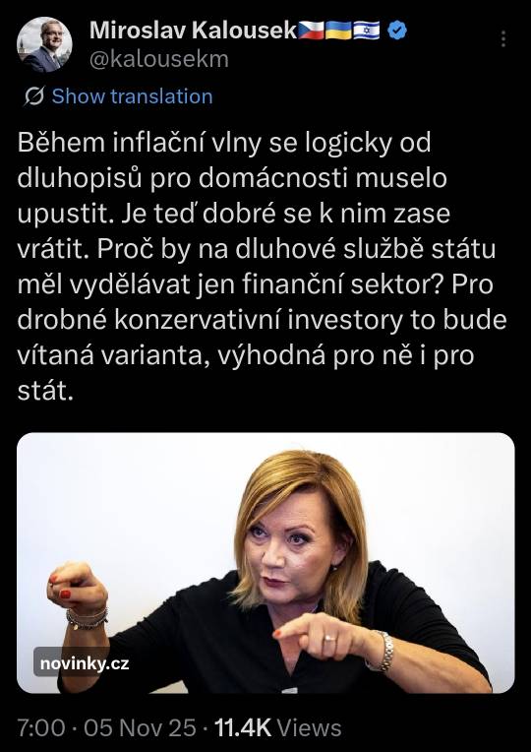Screen dimensions: 531x752
Task: Open the three-dot more options menu
Action: point(503,39)
